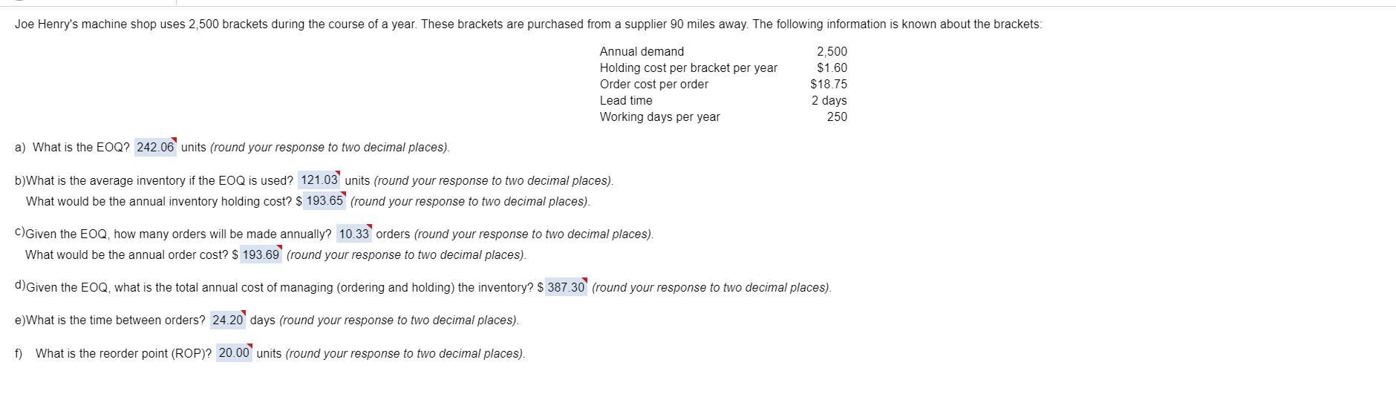Click the order cost value $18.75
Screen dimensions: 1396x414
[x=829, y=85]
